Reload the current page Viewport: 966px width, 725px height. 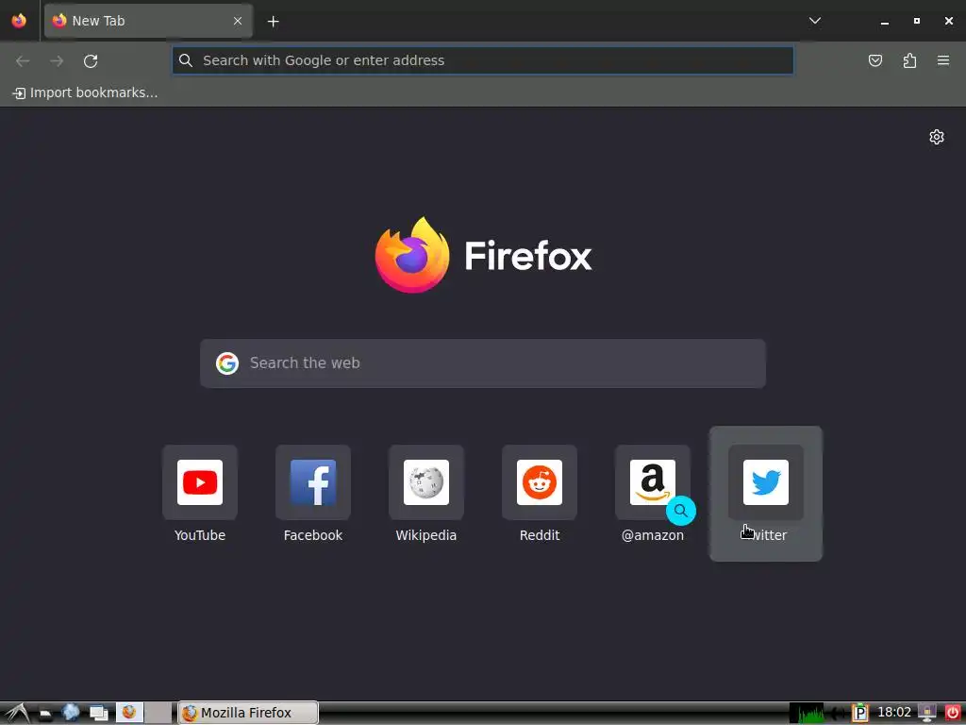click(x=91, y=60)
